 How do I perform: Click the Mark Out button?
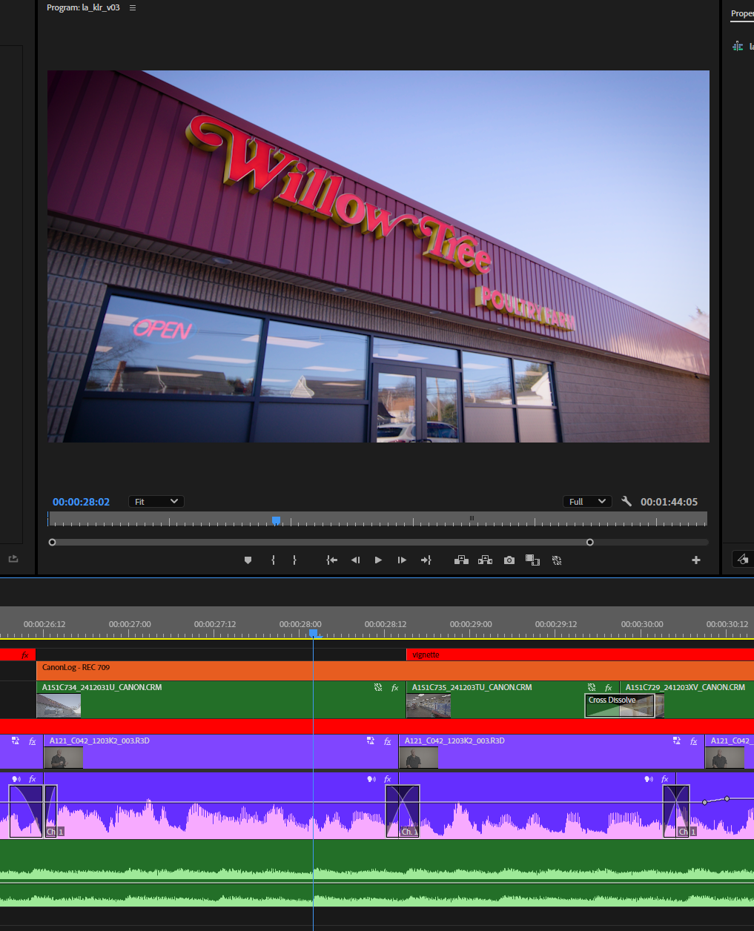click(x=294, y=560)
